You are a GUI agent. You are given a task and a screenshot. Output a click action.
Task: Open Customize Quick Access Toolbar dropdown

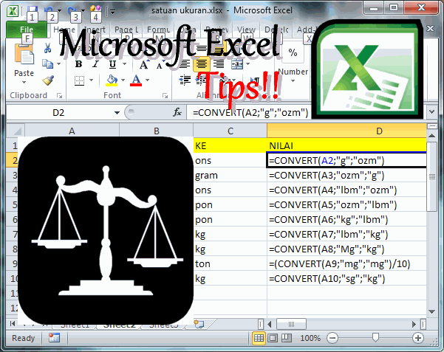point(112,12)
